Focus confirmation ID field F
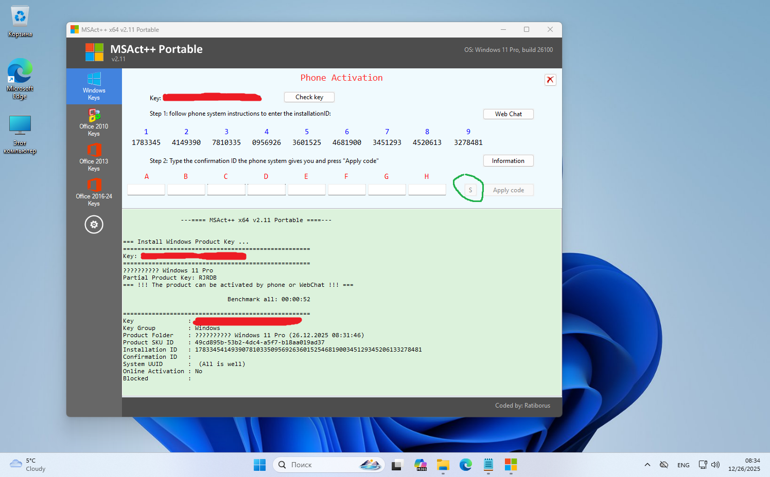Viewport: 770px width, 477px height. coord(347,190)
